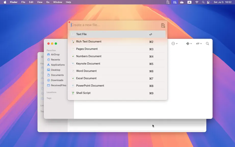
Task: Click the new file icon in menu bar
Action: [168, 2]
